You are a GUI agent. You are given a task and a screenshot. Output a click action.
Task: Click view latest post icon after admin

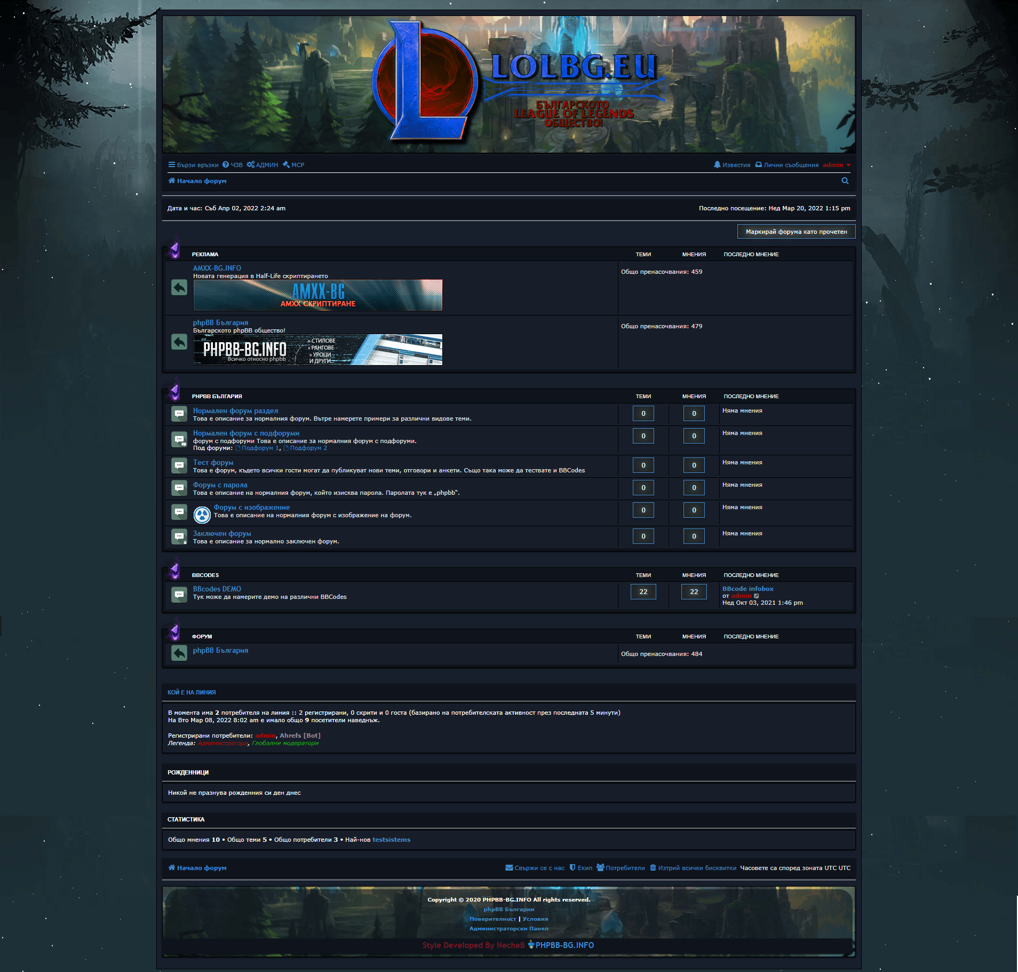click(756, 596)
